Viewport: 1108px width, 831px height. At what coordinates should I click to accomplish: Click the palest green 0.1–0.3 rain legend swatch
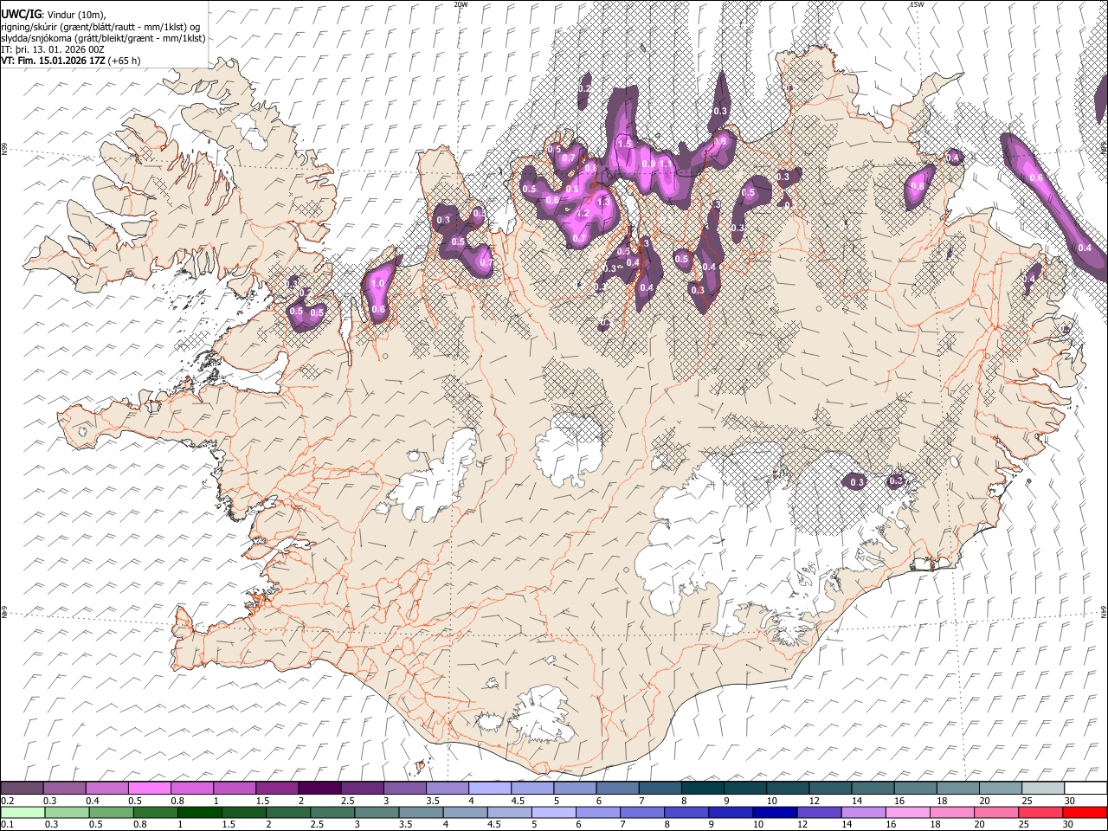point(23,812)
